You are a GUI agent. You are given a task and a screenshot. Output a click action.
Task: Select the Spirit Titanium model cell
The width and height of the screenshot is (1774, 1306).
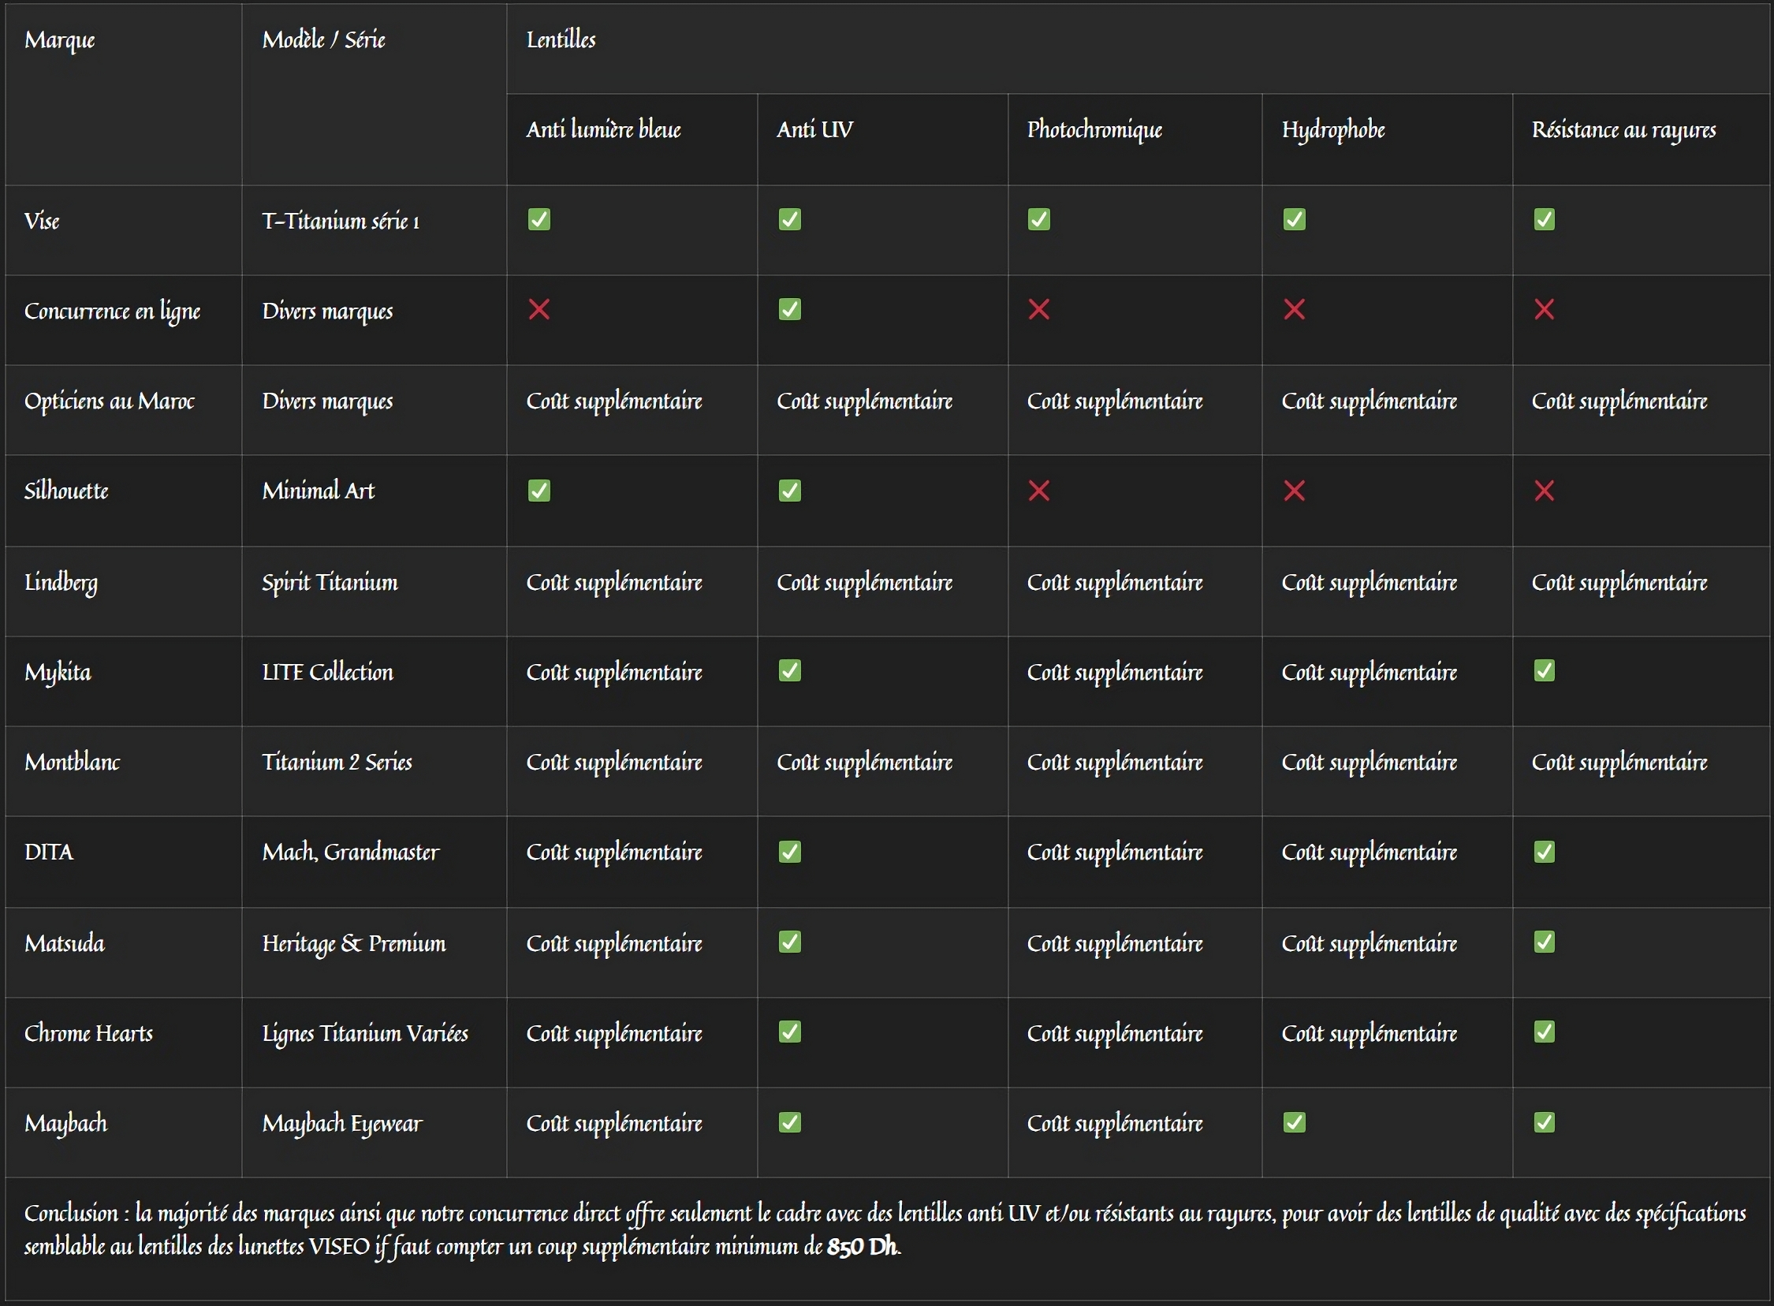(x=374, y=591)
